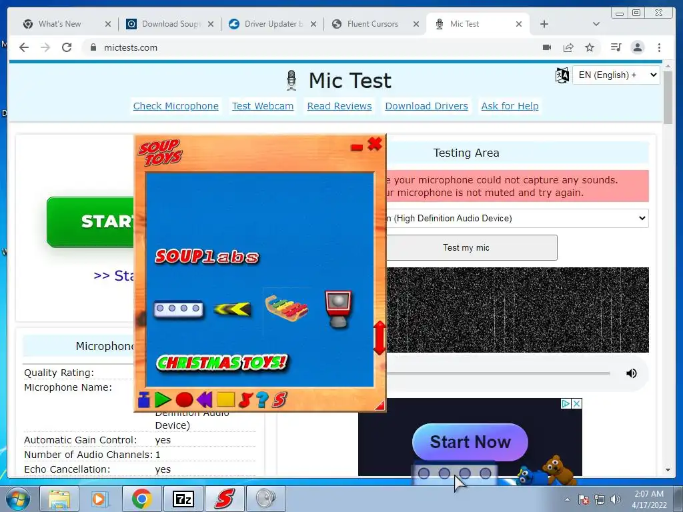This screenshot has width=683, height=512.
Task: Open help via blue question mark icon
Action: point(262,399)
